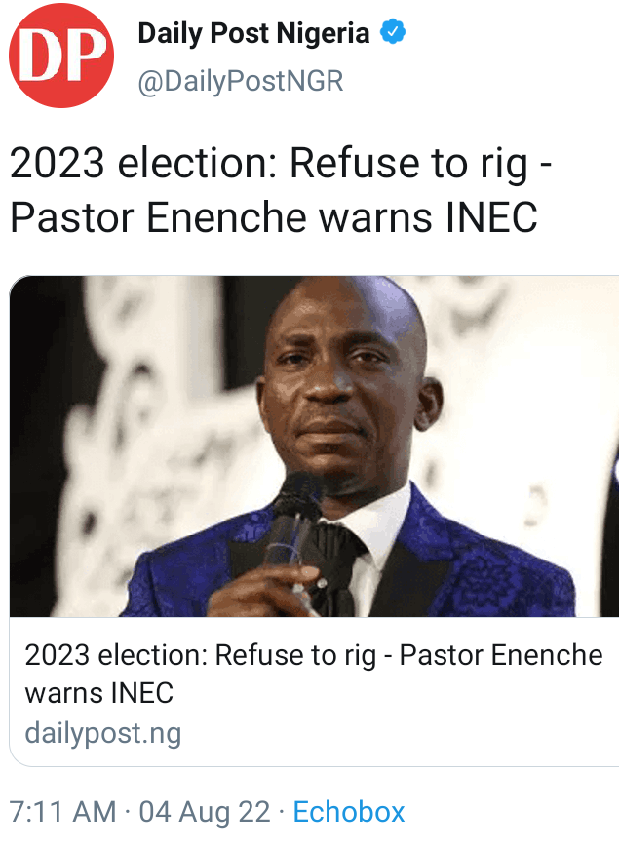Click 'warns INEC' in the link card
Viewport: 619px width, 849px height.
99,693
